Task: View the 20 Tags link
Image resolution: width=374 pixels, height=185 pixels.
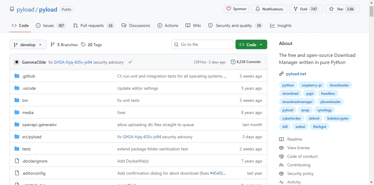Action: [x=91, y=45]
